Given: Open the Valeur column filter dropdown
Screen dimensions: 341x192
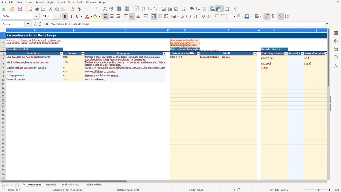Looking at the screenshot, I should point(83,53).
